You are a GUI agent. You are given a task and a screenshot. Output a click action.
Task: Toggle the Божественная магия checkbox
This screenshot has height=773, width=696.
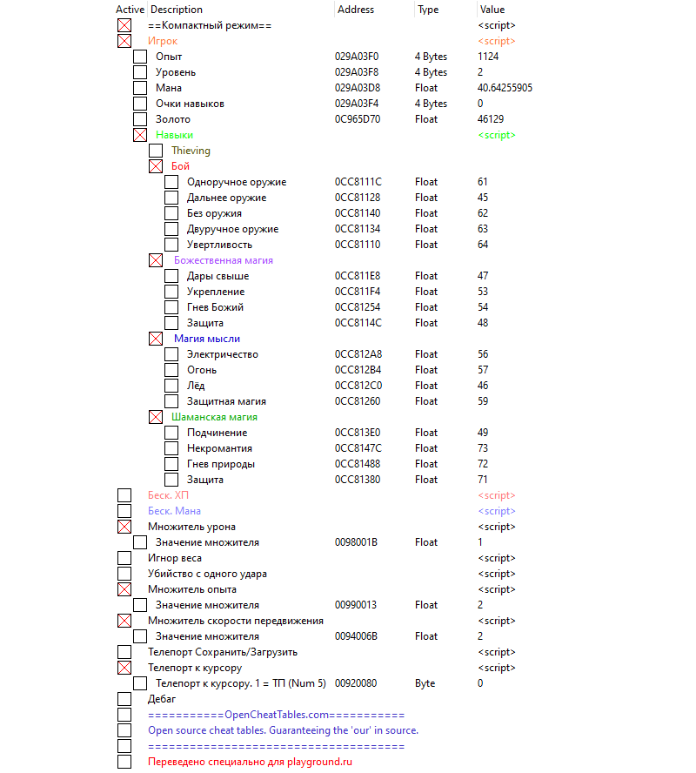click(156, 260)
